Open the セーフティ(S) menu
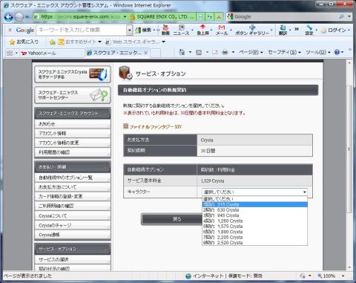Image resolution: width=356 pixels, height=283 pixels. click(x=284, y=52)
